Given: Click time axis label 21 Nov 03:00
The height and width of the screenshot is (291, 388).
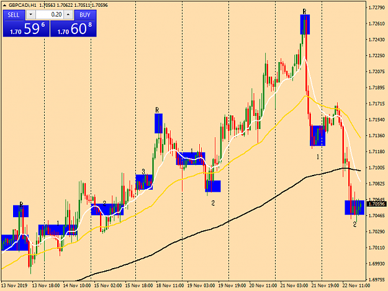Looking at the screenshot, I should coord(294,285).
